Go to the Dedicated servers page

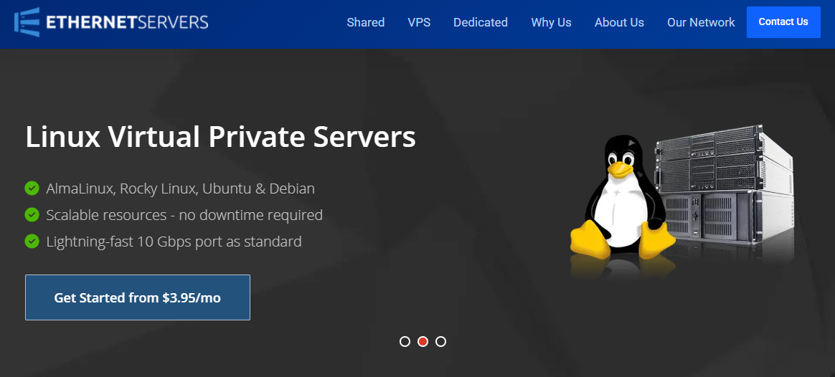[x=481, y=22]
